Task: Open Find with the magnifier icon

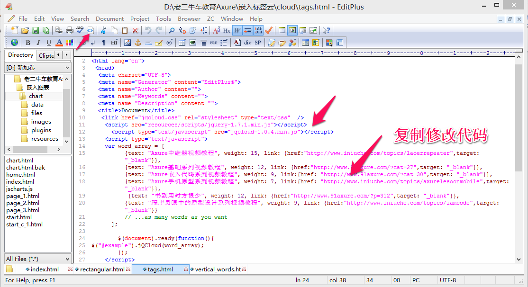Action: [172, 30]
